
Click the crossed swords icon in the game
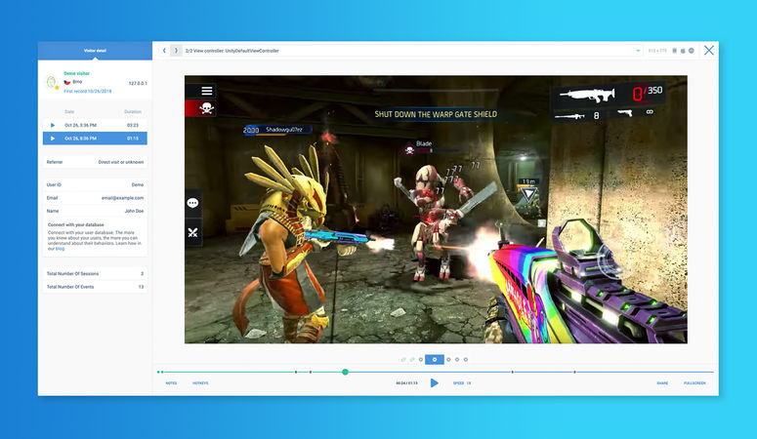pos(192,233)
